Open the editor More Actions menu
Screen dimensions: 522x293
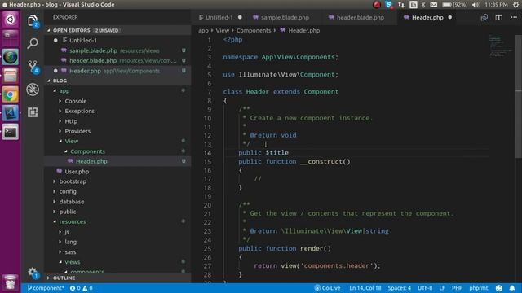pyautogui.click(x=514, y=18)
